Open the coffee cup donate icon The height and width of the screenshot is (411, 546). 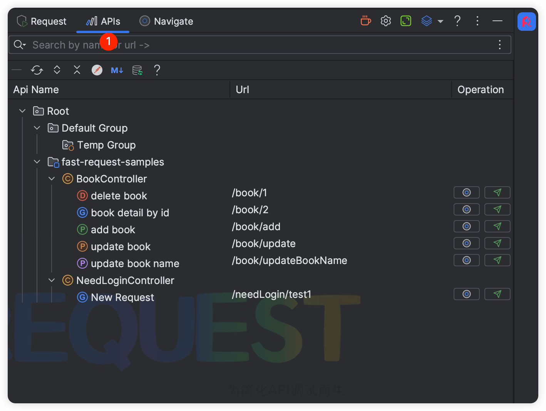(365, 21)
